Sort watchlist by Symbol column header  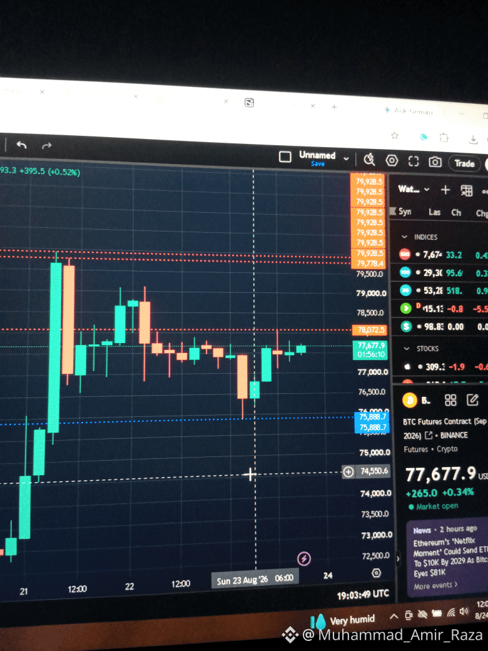point(405,212)
